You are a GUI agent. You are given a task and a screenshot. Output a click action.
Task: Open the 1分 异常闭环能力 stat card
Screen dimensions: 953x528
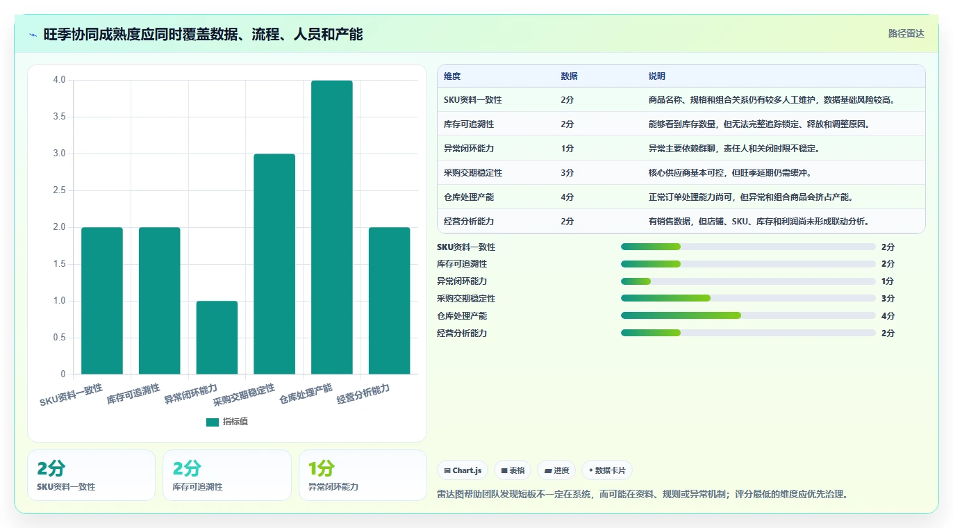click(x=363, y=475)
